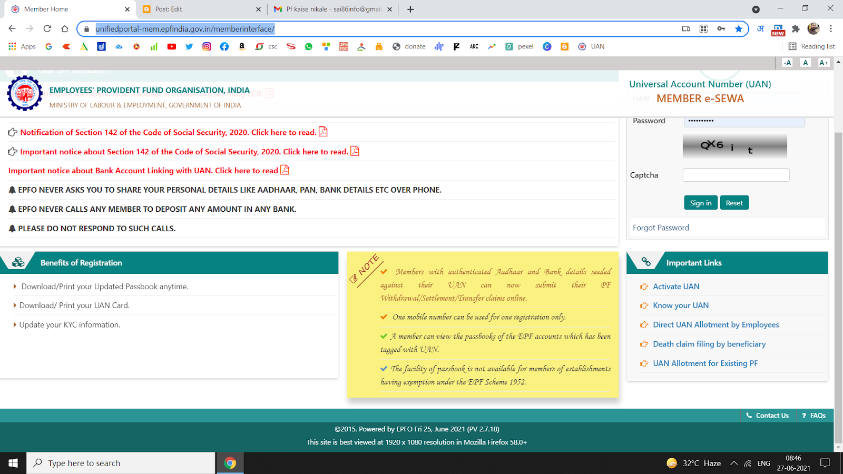Image resolution: width=843 pixels, height=474 pixels.
Task: Click the Wi-Fi network tray icon
Action: coord(748,463)
